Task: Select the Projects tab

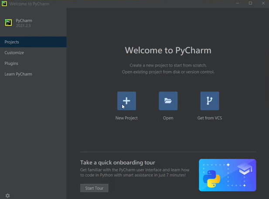Action: [33, 42]
